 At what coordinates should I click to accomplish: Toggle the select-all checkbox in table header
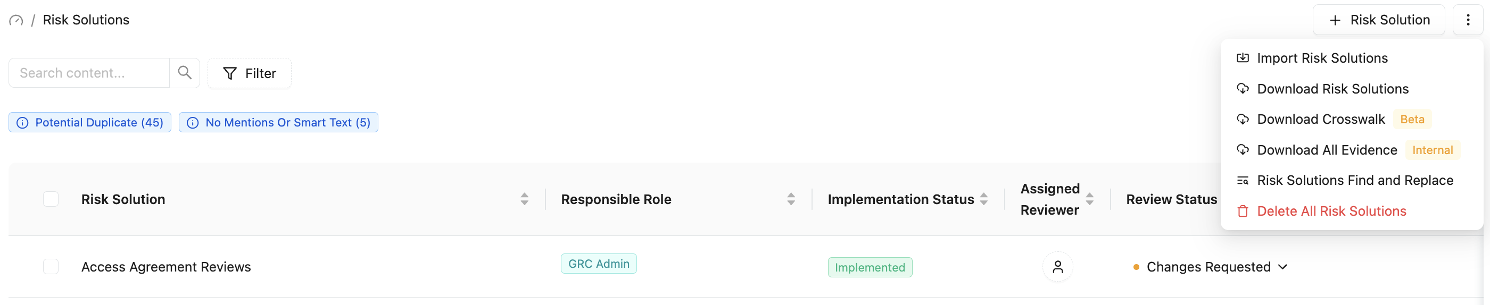[x=51, y=199]
